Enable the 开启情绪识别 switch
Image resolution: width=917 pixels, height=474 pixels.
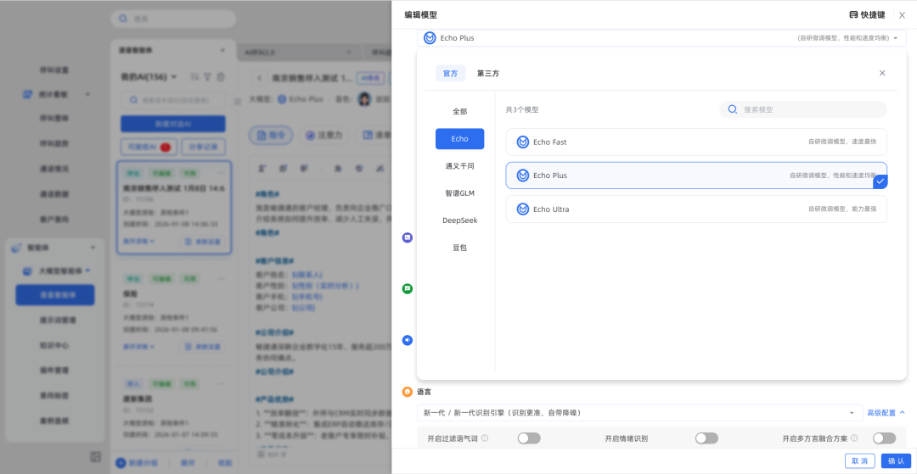(706, 438)
